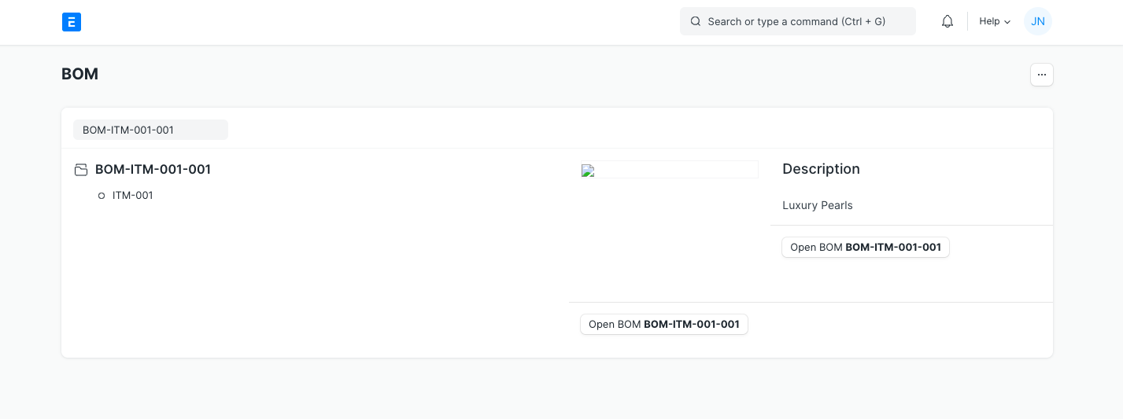Open the three-dots page menu
Image resolution: width=1123 pixels, height=419 pixels.
[1041, 75]
